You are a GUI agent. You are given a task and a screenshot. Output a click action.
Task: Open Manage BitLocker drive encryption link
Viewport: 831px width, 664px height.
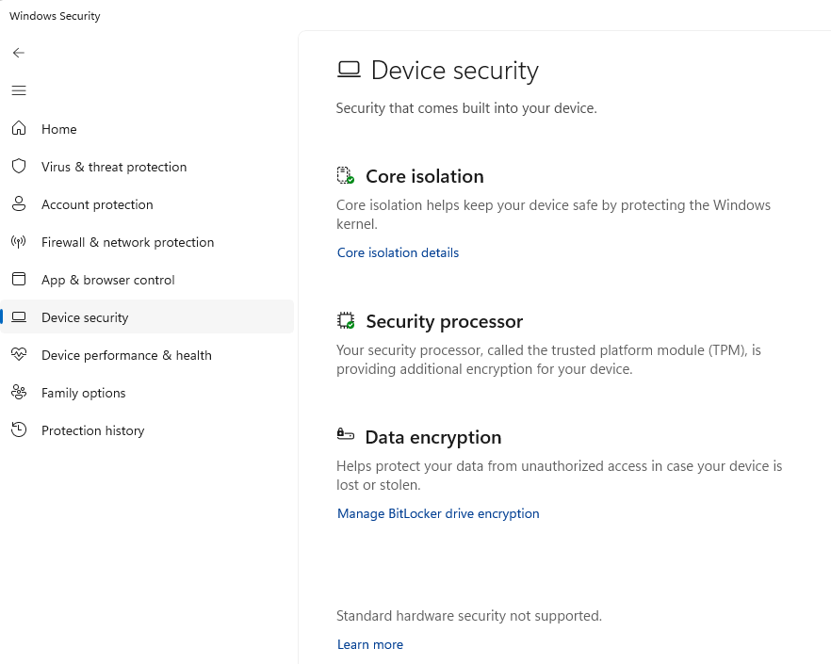click(x=438, y=513)
